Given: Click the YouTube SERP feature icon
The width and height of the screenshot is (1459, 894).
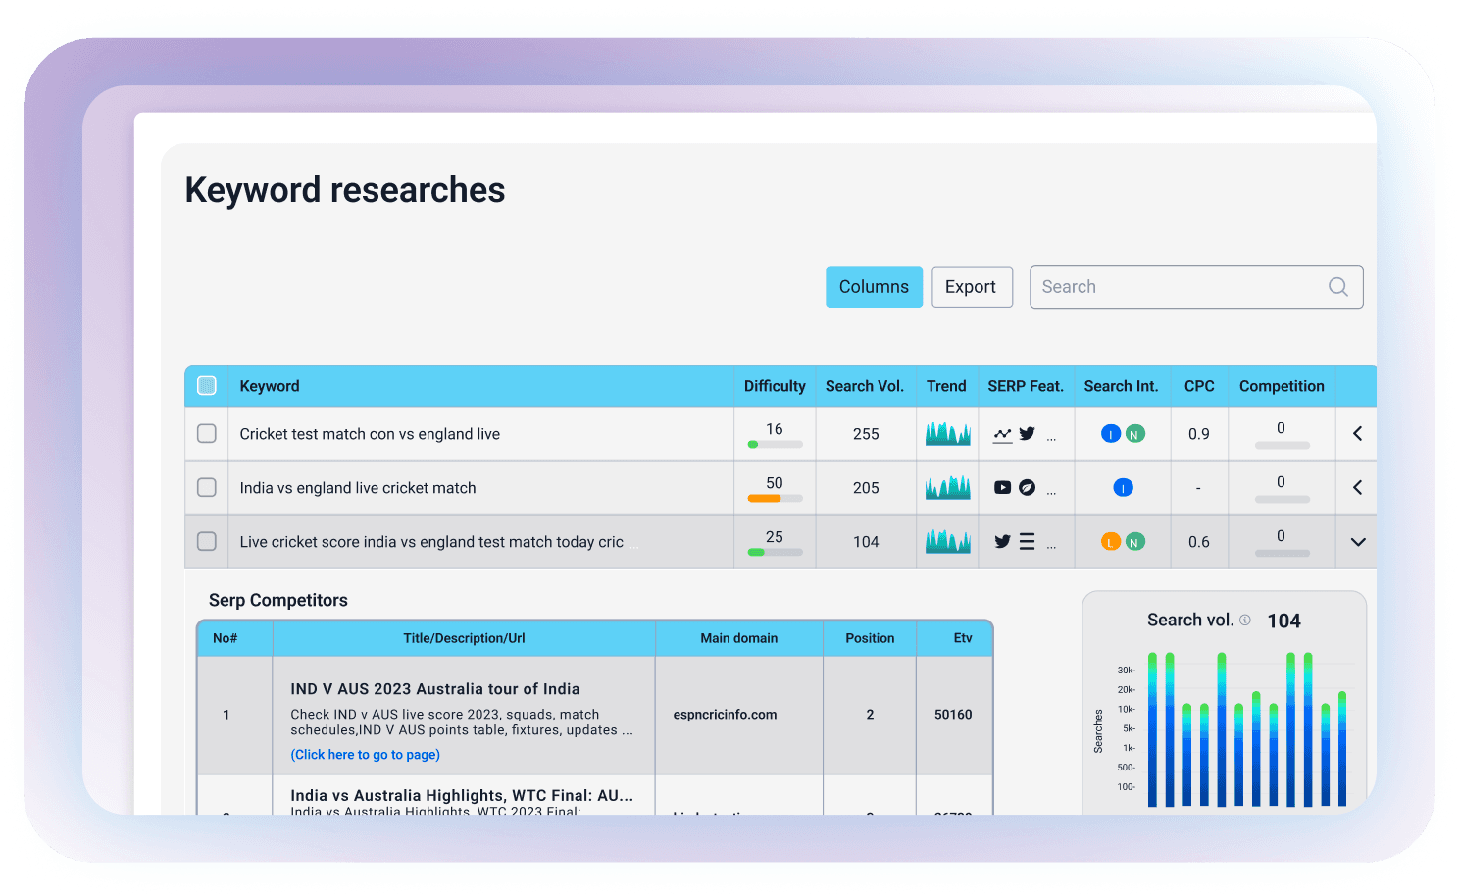Looking at the screenshot, I should coord(1002,487).
